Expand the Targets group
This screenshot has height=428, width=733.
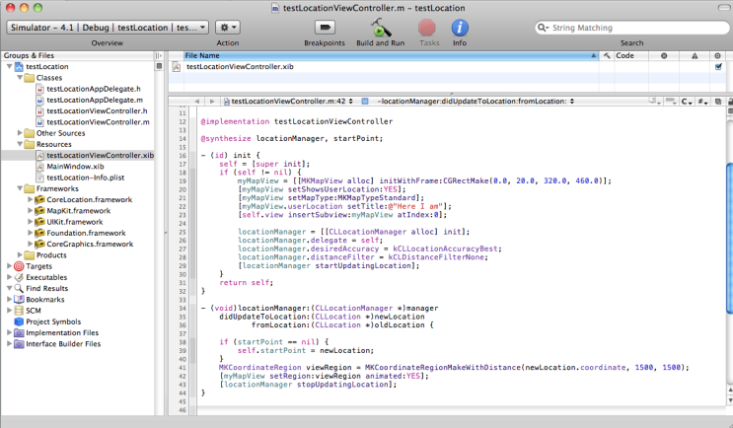point(9,266)
